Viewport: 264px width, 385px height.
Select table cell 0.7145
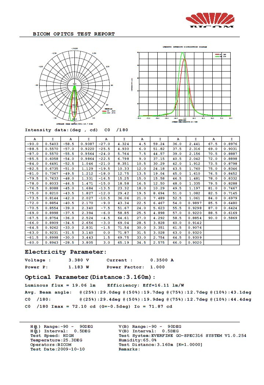click(x=230, y=193)
